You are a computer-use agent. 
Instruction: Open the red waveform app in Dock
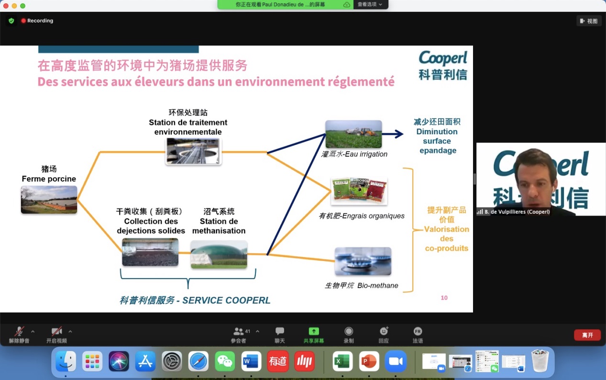304,361
